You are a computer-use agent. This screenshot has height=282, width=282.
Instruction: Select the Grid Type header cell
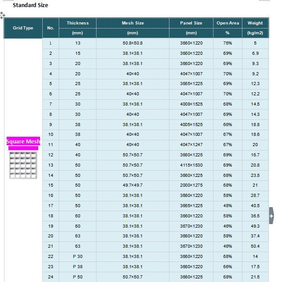click(x=23, y=28)
